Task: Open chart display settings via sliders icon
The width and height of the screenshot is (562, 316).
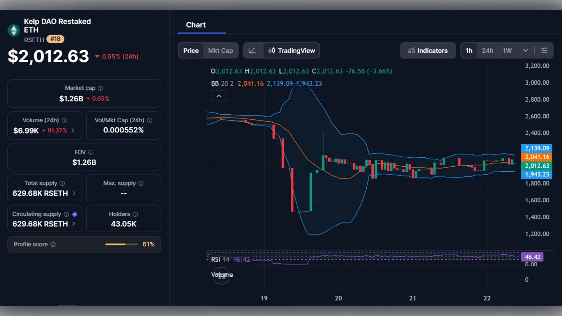Action: 544,50
